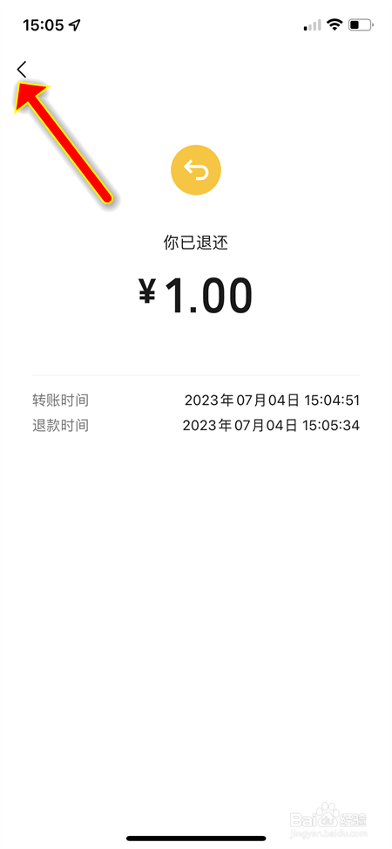Viewport: 392px width, 849px height.
Task: Tap the 退款时间 label
Action: click(60, 426)
